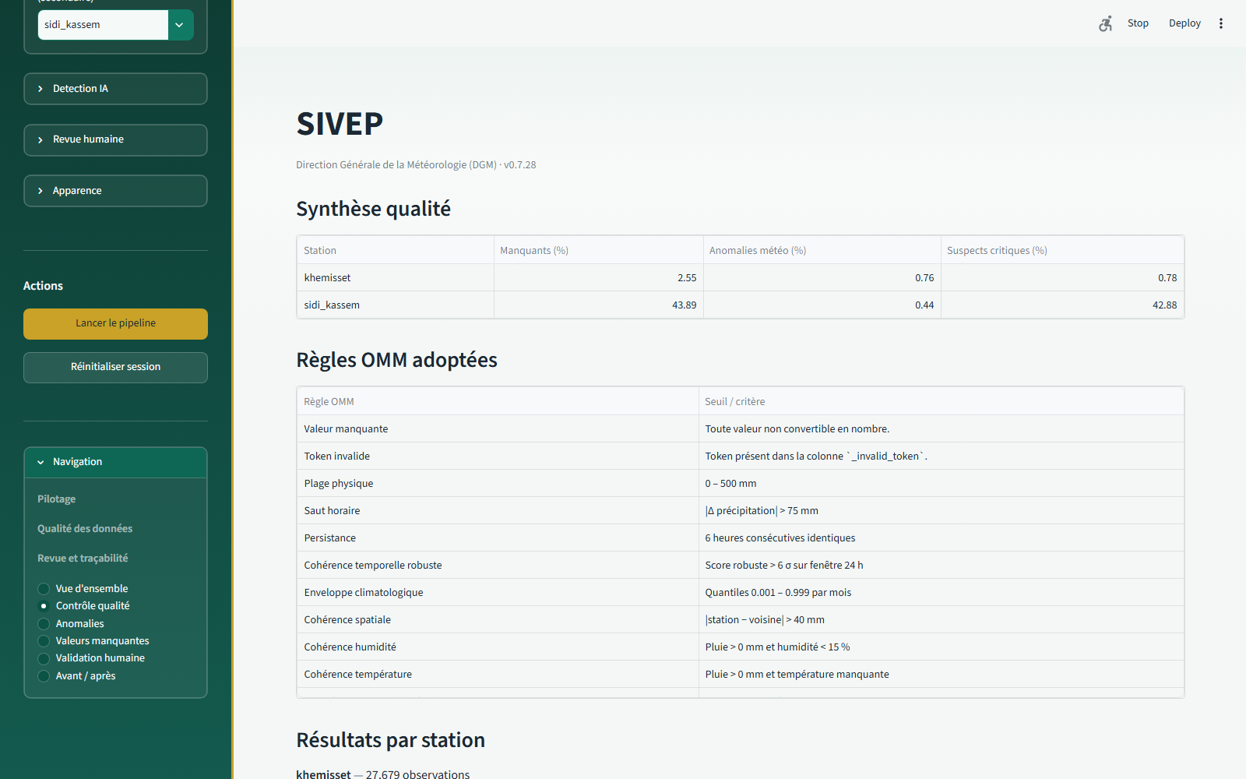Select the Avant / après radio option

(x=76, y=676)
